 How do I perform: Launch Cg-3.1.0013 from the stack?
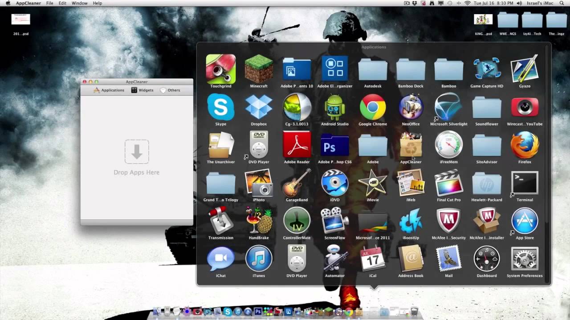coord(297,107)
